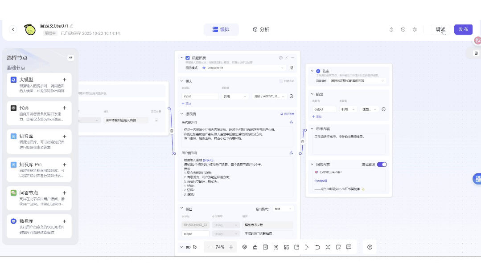Click the zoom out minus button
Image resolution: width=481 pixels, height=277 pixels.
tap(210, 247)
